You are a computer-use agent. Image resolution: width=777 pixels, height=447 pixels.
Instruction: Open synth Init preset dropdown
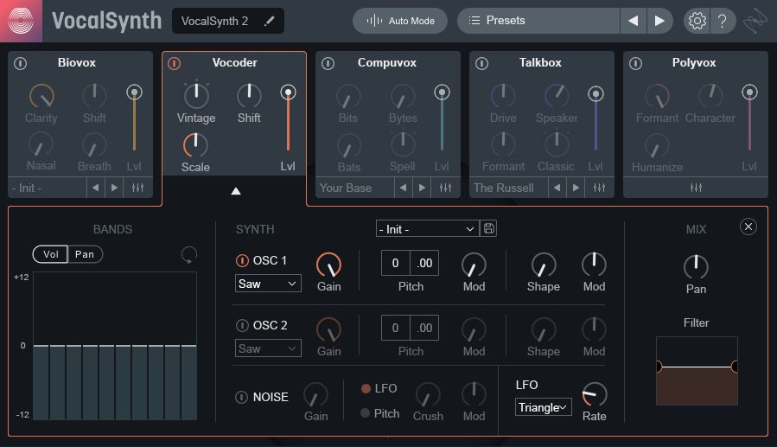[x=427, y=229]
